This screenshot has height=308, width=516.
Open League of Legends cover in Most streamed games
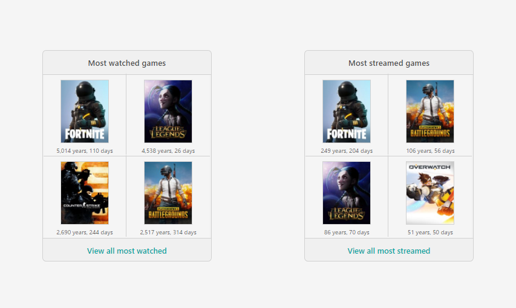coord(347,193)
